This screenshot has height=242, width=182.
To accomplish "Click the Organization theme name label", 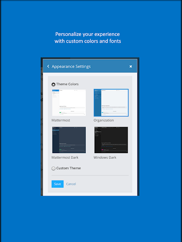I will click(104, 121).
